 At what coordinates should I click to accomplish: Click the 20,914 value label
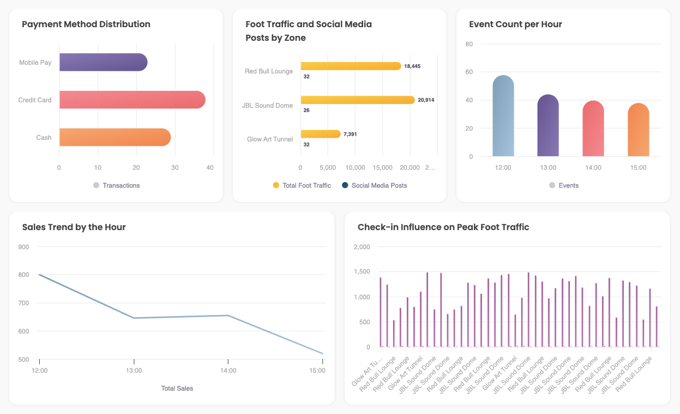coord(425,100)
